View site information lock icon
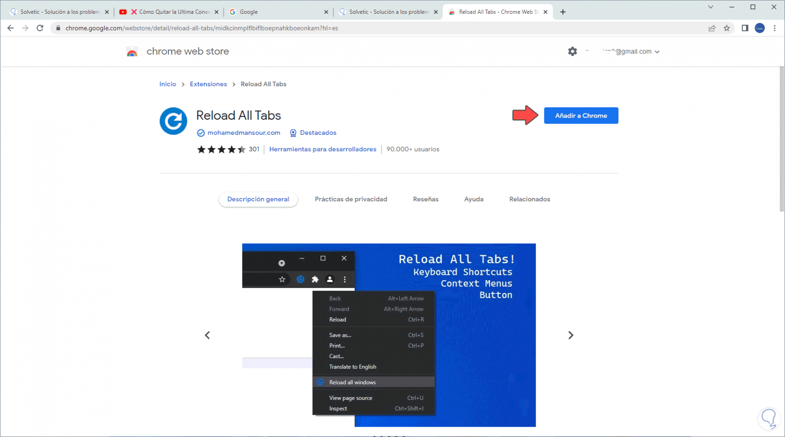Viewport: 785px width, 437px height. (58, 28)
